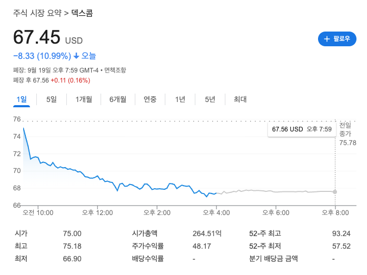Click the 덱스콤 company name title

click(x=82, y=13)
